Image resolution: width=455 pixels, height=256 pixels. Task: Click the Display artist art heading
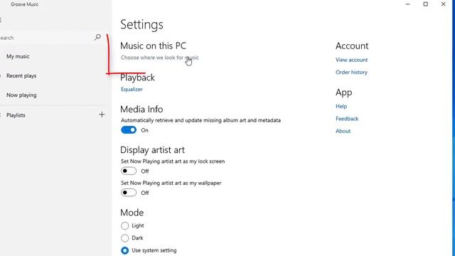pyautogui.click(x=153, y=150)
